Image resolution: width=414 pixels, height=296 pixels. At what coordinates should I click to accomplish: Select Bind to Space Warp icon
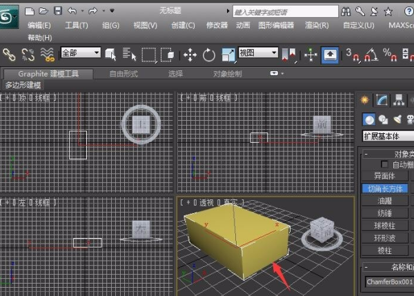[x=47, y=55]
